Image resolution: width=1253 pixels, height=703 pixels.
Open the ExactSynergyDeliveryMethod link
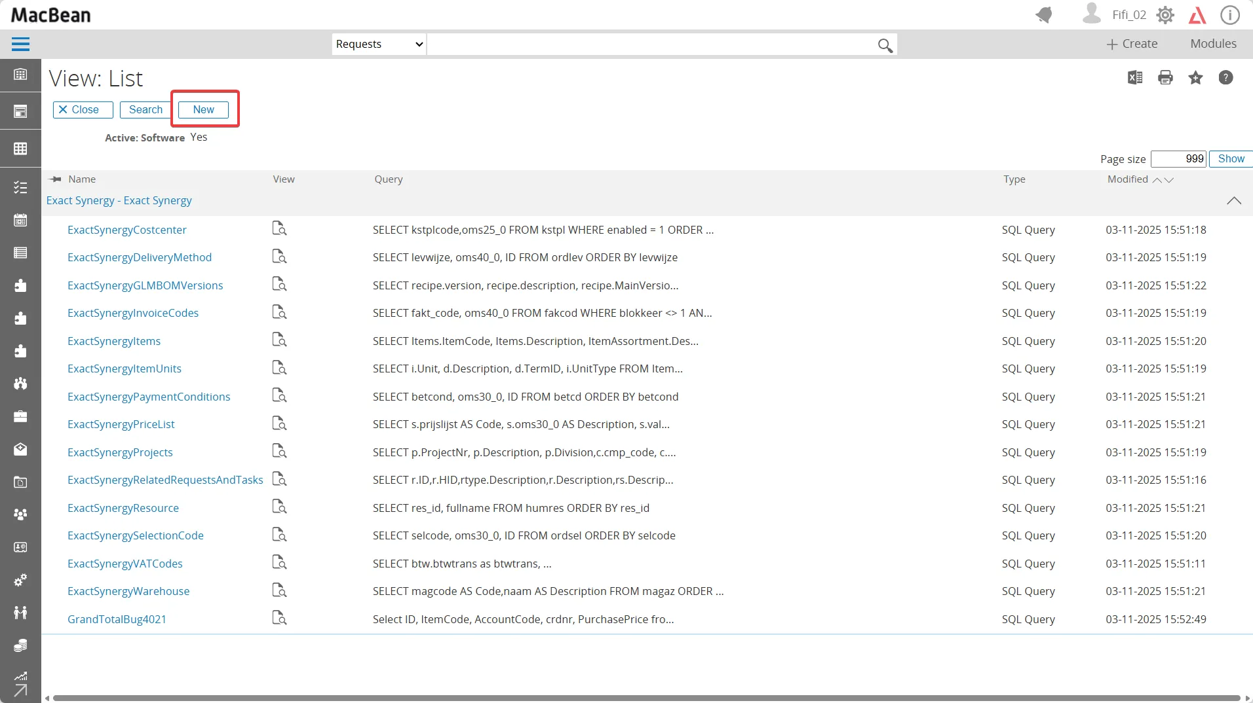(140, 257)
